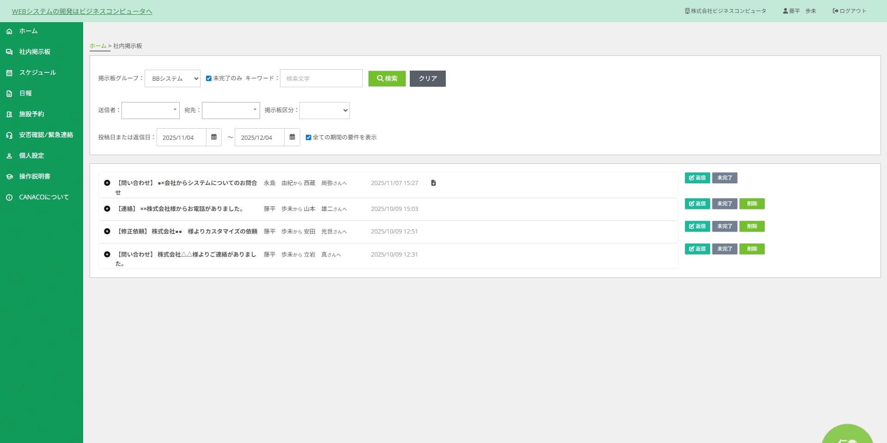
Task: Open the 送信者 dropdown
Action: (x=150, y=110)
